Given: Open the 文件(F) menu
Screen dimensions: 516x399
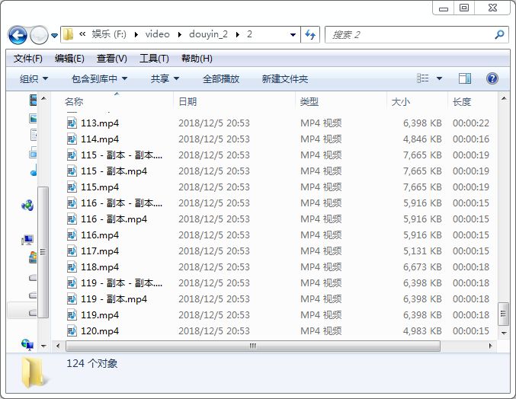Looking at the screenshot, I should (x=28, y=59).
